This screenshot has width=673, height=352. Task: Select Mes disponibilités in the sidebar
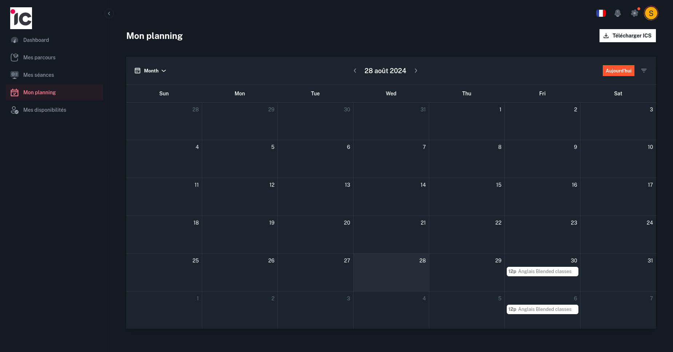[x=45, y=110]
